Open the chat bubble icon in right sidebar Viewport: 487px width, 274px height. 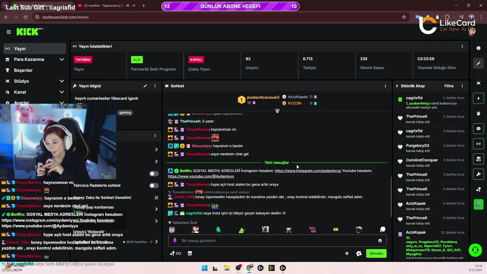[478, 129]
